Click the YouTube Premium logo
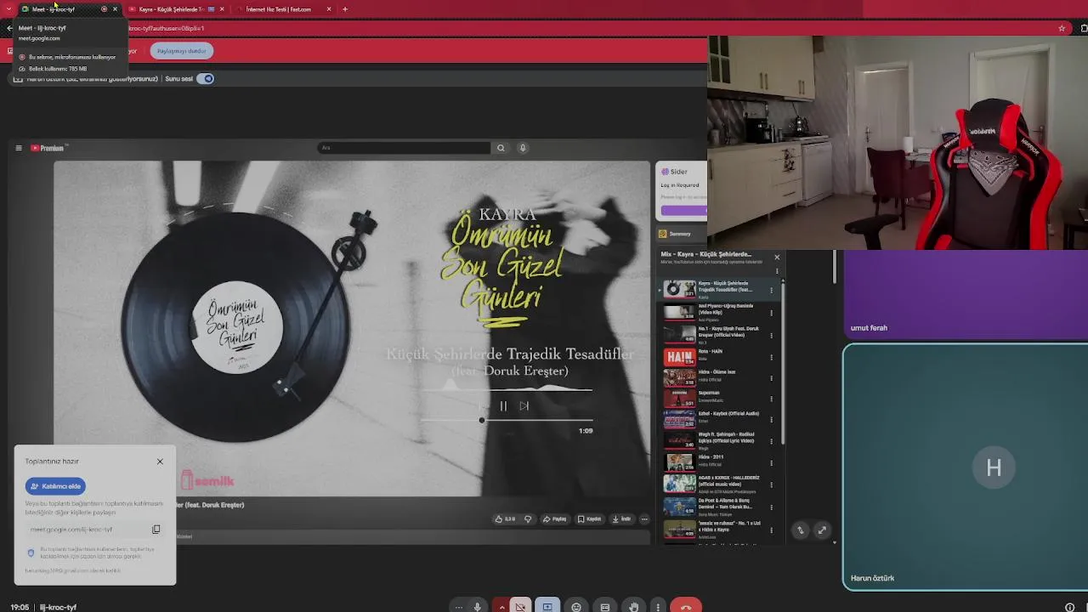Image resolution: width=1088 pixels, height=612 pixels. 48,148
